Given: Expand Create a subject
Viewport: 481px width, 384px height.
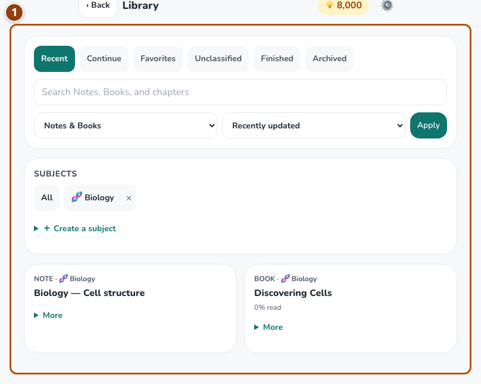Looking at the screenshot, I should pos(75,228).
